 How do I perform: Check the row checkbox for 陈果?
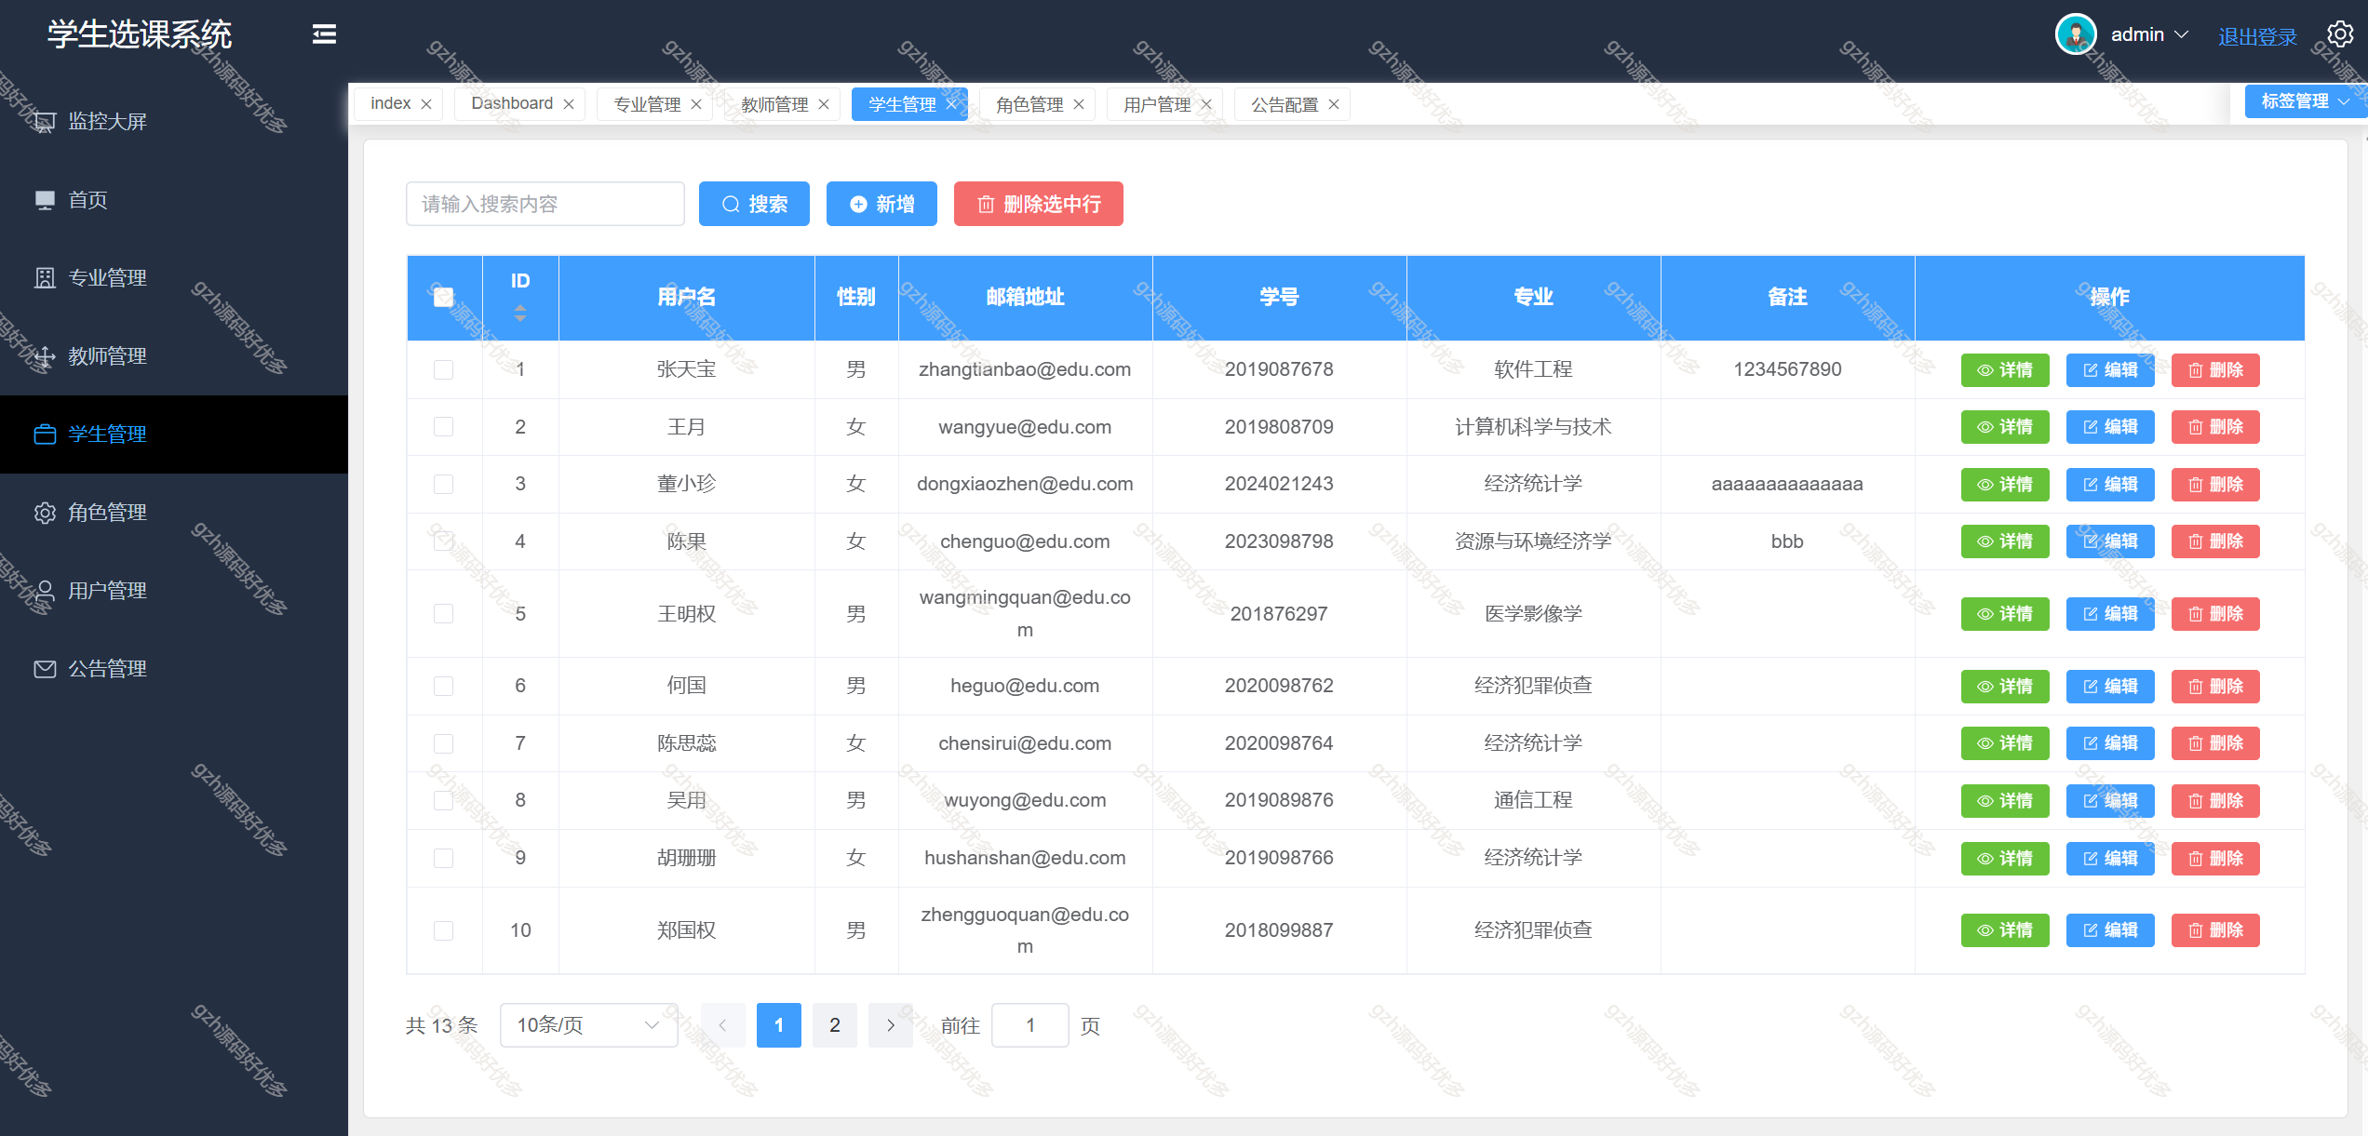(x=443, y=541)
